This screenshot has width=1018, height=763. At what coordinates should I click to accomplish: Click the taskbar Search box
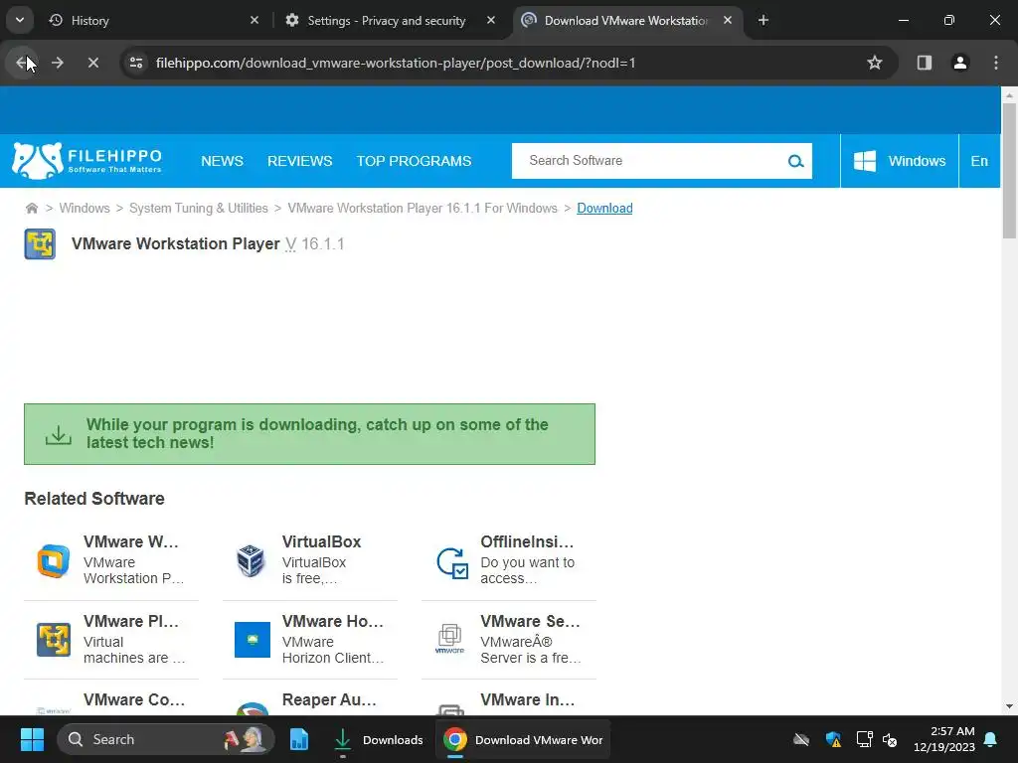(x=166, y=739)
